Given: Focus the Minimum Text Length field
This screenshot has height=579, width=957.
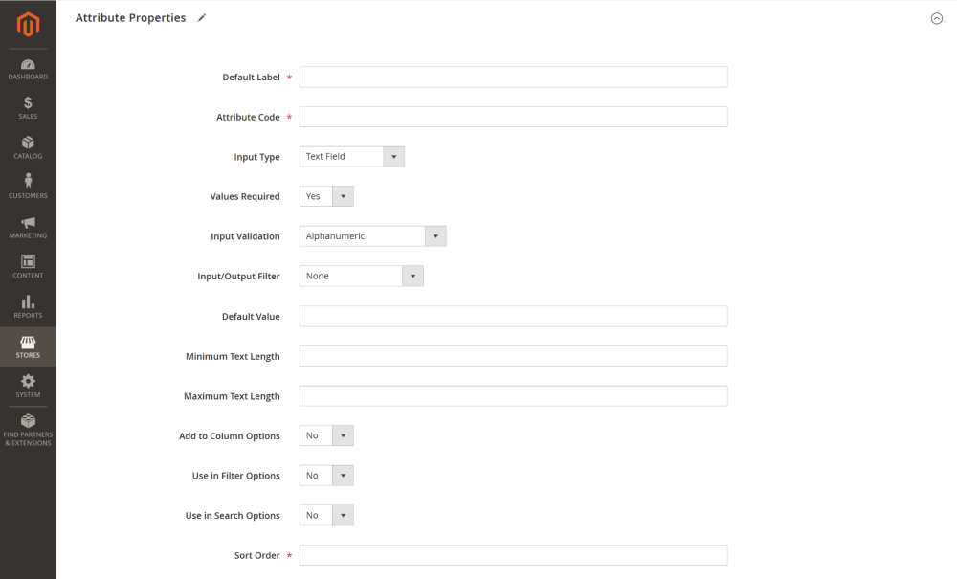Looking at the screenshot, I should 513,356.
